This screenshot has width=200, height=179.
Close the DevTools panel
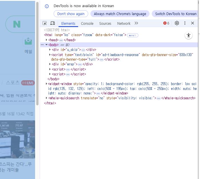193,23
